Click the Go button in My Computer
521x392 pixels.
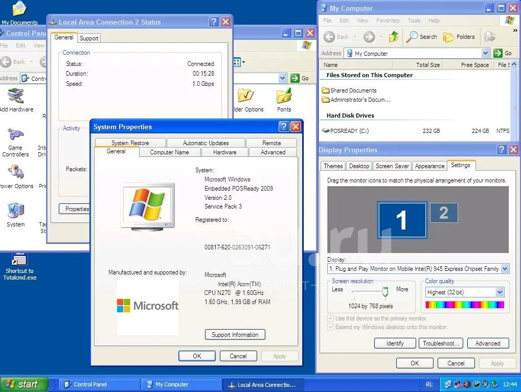[x=503, y=53]
